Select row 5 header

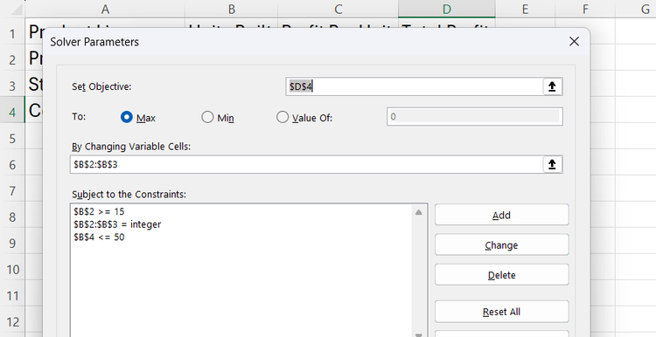[x=12, y=138]
